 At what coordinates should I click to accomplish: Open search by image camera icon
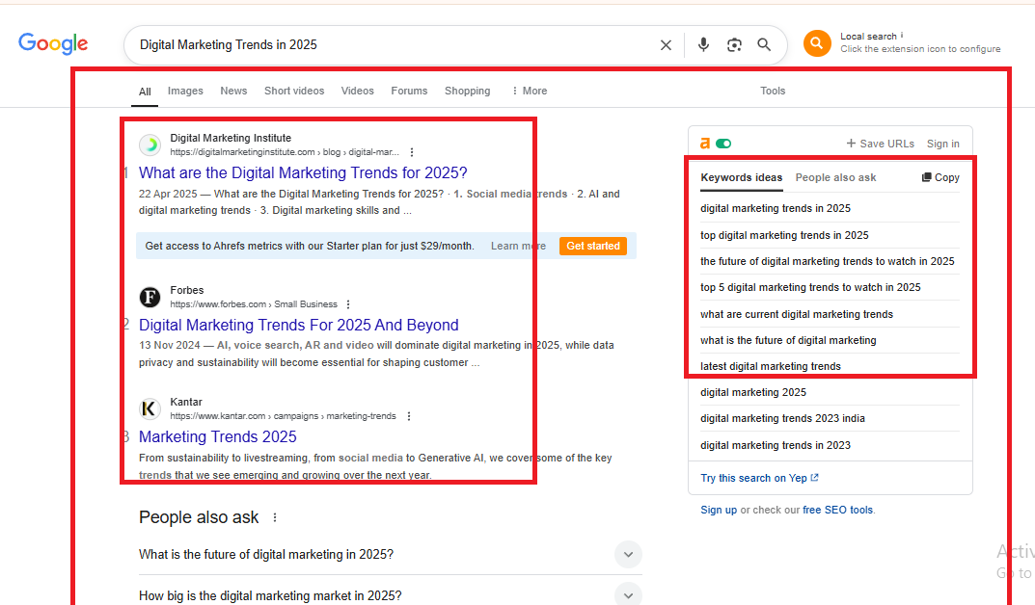point(734,45)
